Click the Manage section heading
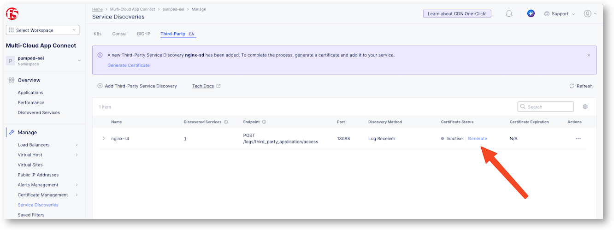This screenshot has height=230, width=614. [x=27, y=132]
